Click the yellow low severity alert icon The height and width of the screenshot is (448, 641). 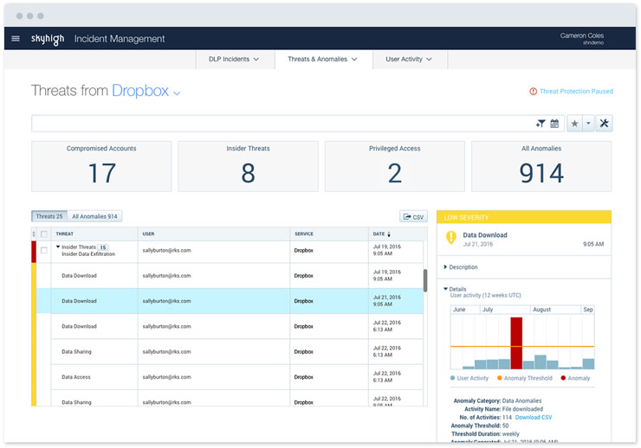(x=451, y=237)
